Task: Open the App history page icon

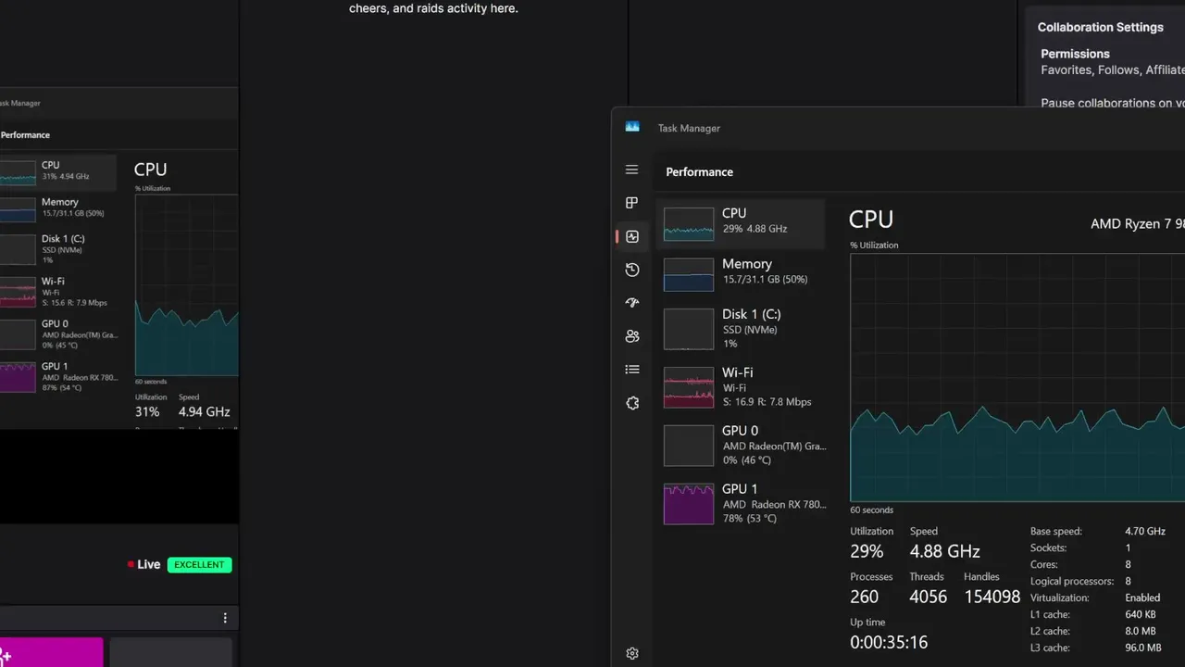Action: 631,270
